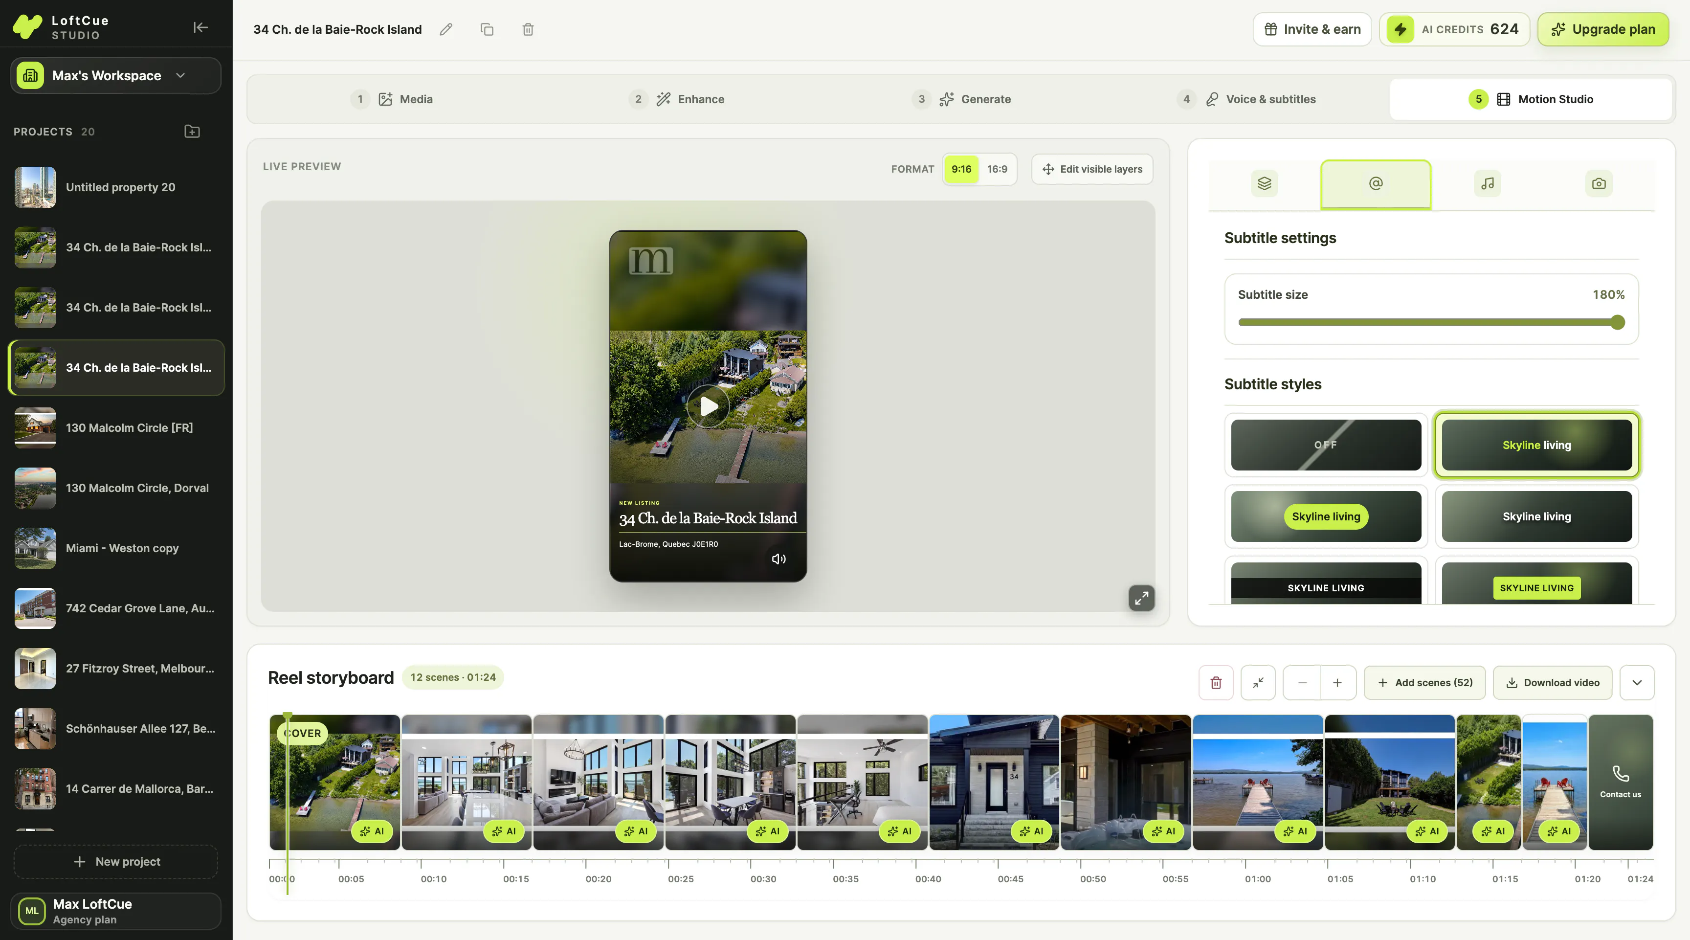Open 27 Fitzroy Street project
Viewport: 1690px width, 940px height.
coord(115,669)
